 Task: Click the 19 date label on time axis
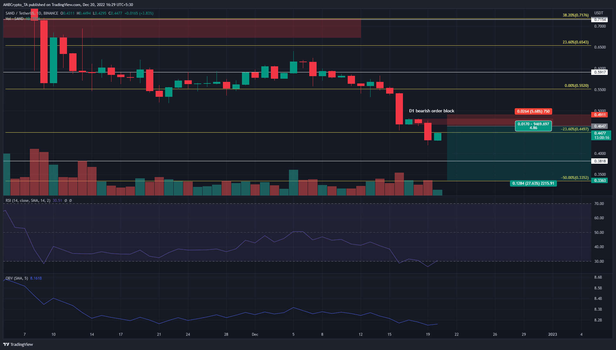428,334
